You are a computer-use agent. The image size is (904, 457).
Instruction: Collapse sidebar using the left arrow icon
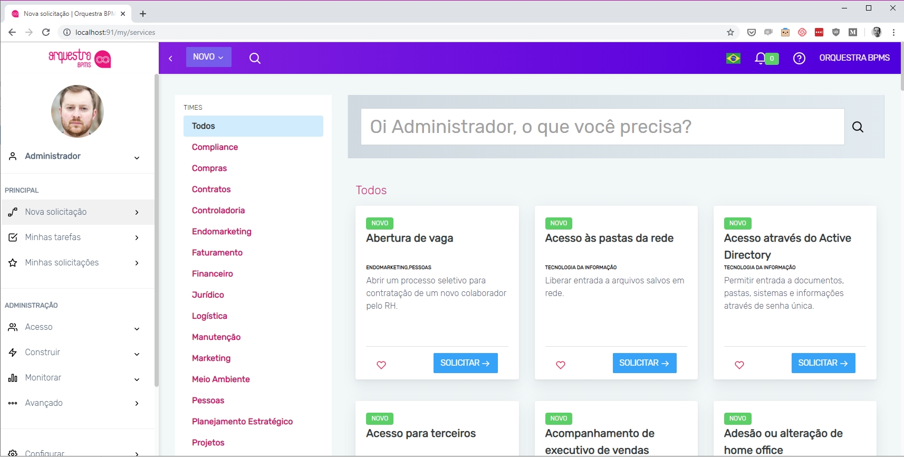[170, 59]
